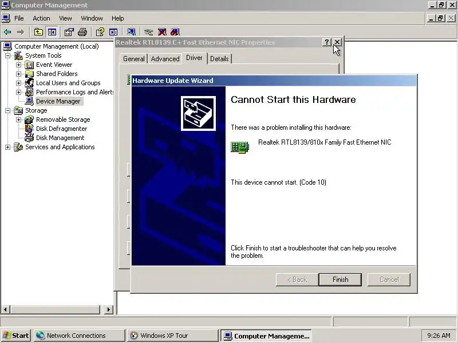Click the Event Viewer icon in the tree
This screenshot has width=458, height=343.
29,65
